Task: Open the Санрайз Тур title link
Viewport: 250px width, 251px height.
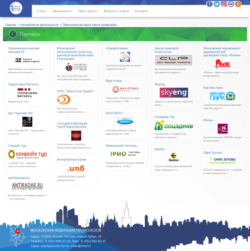Action: pyautogui.click(x=17, y=146)
